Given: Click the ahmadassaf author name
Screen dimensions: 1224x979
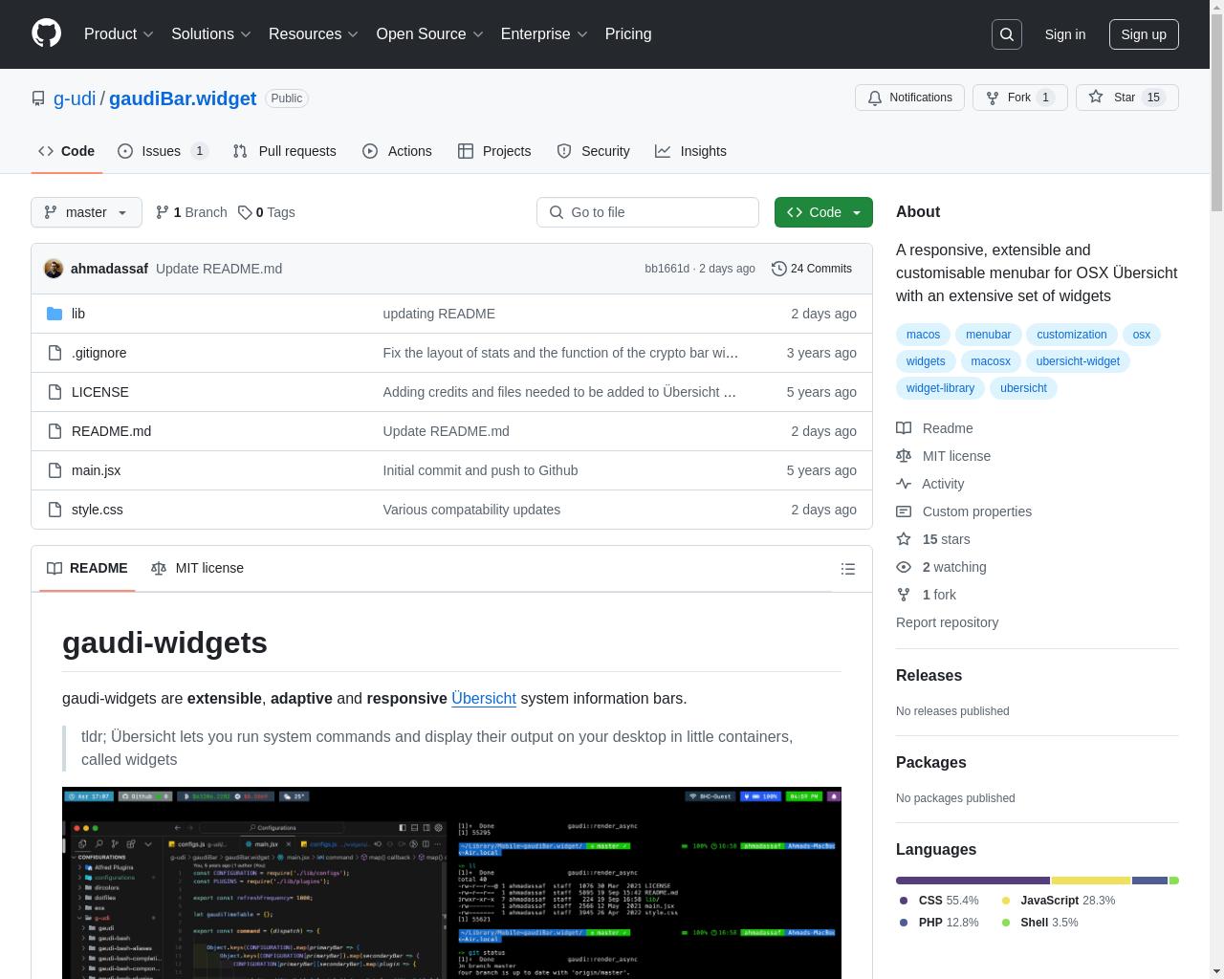Looking at the screenshot, I should coord(109,269).
